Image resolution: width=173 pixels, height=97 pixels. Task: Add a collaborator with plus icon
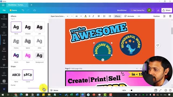click(x=153, y=10)
